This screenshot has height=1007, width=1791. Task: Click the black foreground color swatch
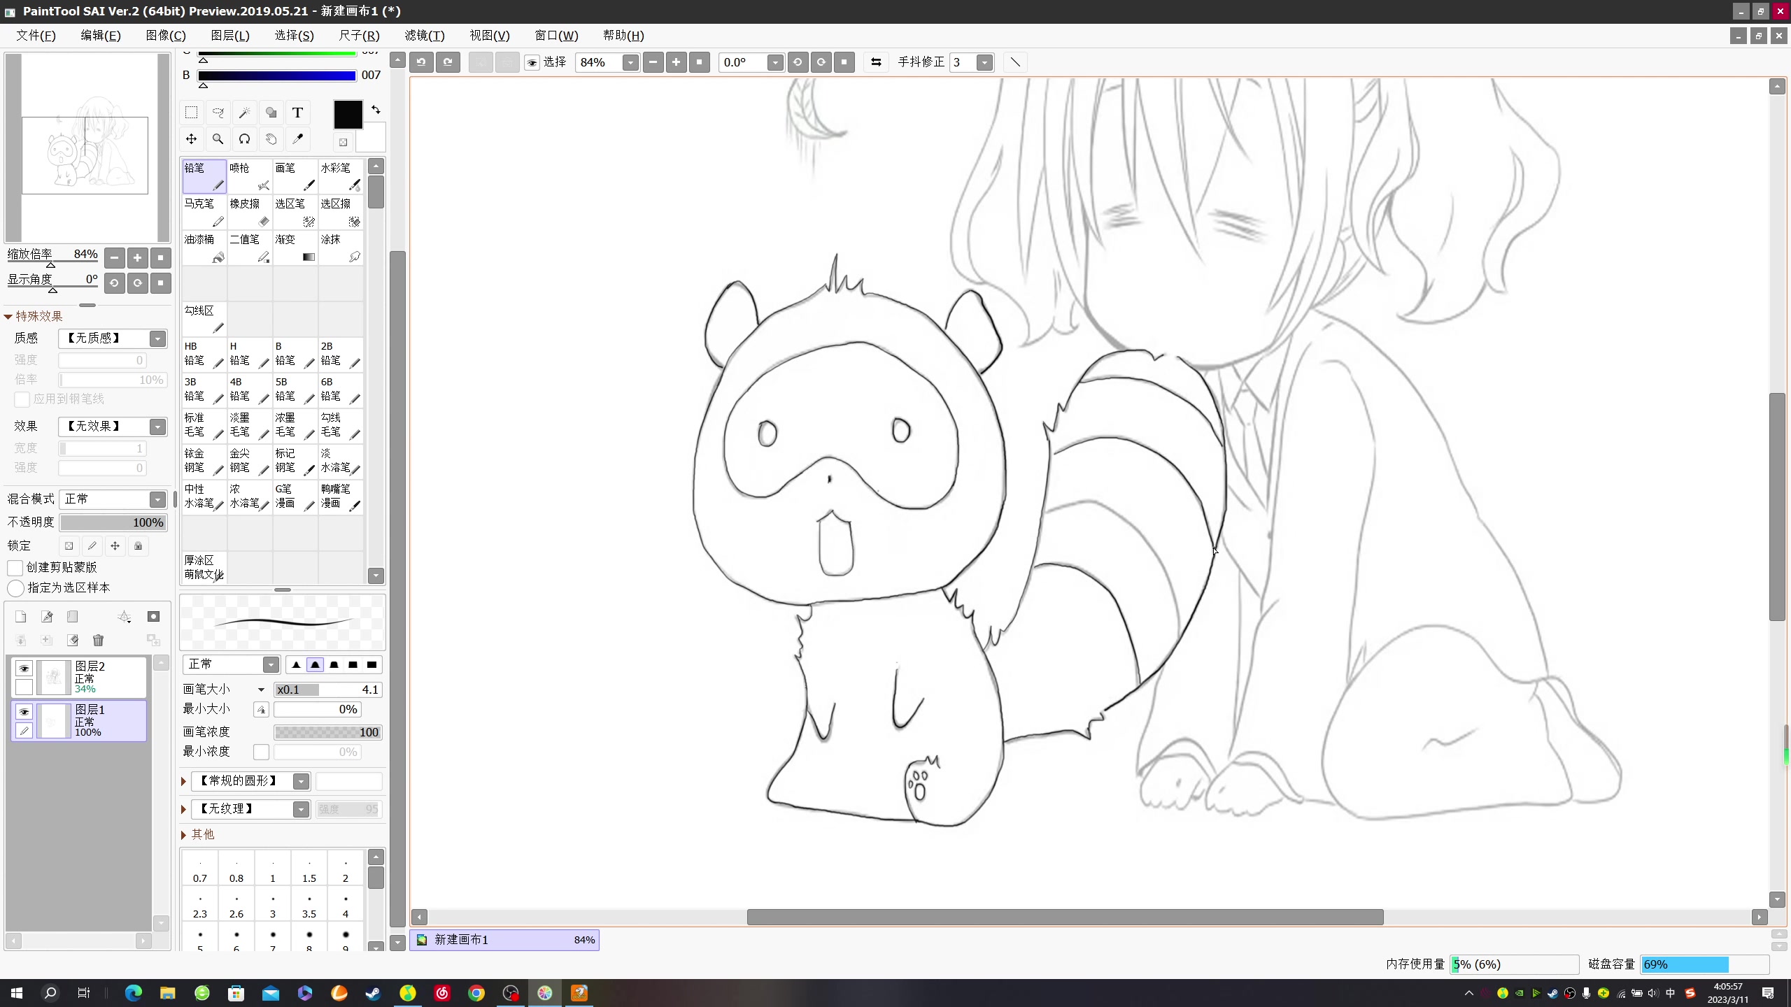pos(348,115)
